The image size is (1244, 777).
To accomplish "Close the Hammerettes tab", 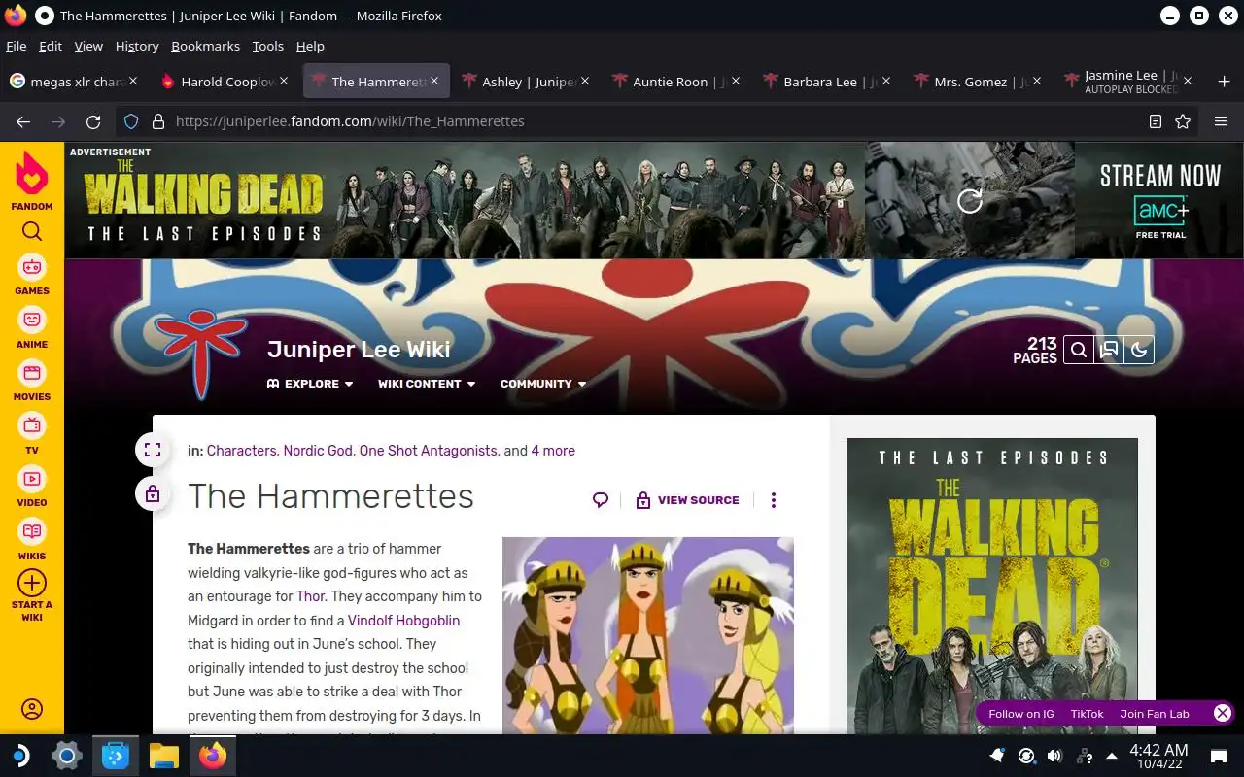I will click(x=434, y=82).
